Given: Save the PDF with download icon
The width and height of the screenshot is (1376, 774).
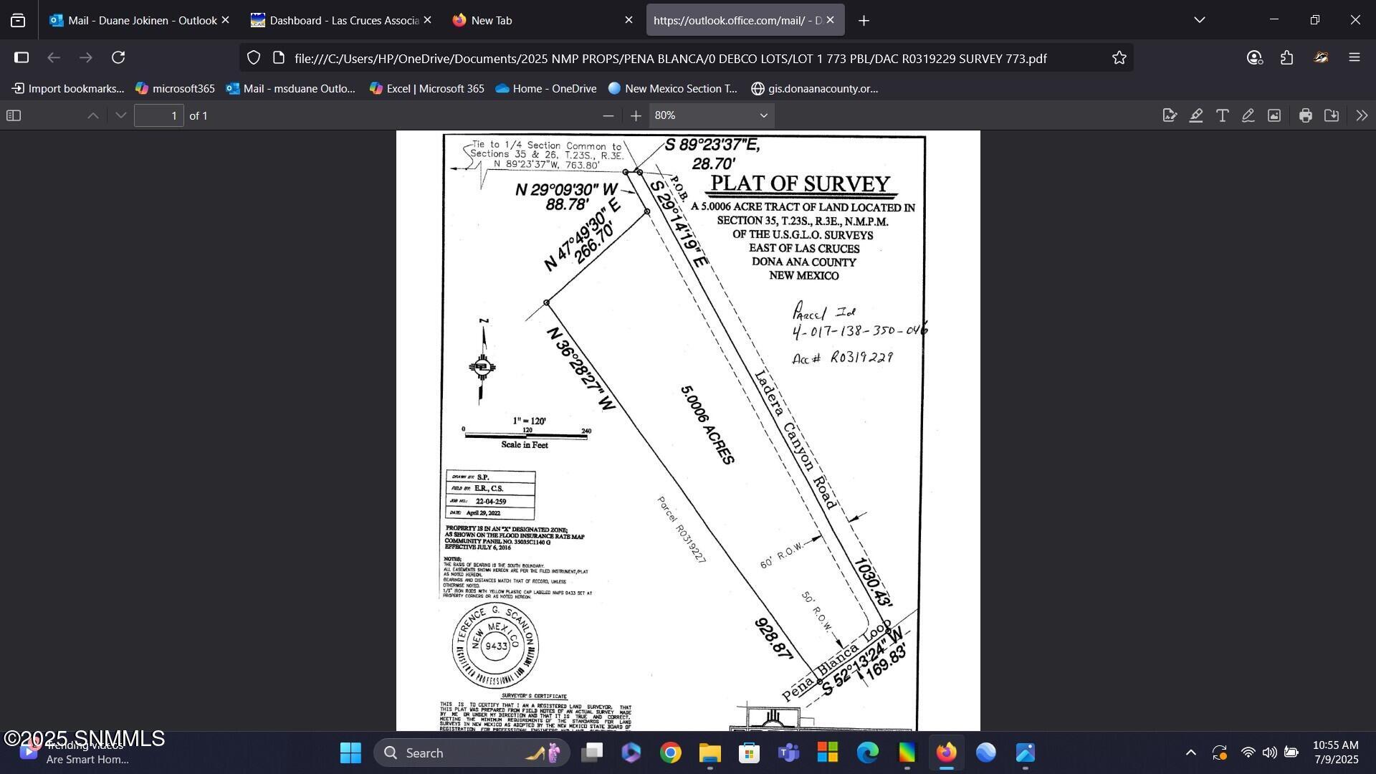Looking at the screenshot, I should [1332, 115].
